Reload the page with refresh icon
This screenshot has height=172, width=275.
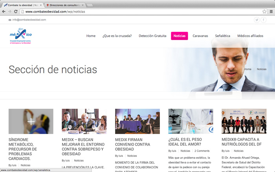16,11
